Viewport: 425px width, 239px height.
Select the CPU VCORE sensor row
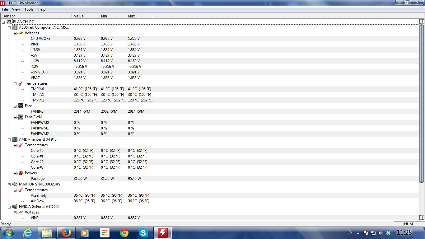pos(209,39)
